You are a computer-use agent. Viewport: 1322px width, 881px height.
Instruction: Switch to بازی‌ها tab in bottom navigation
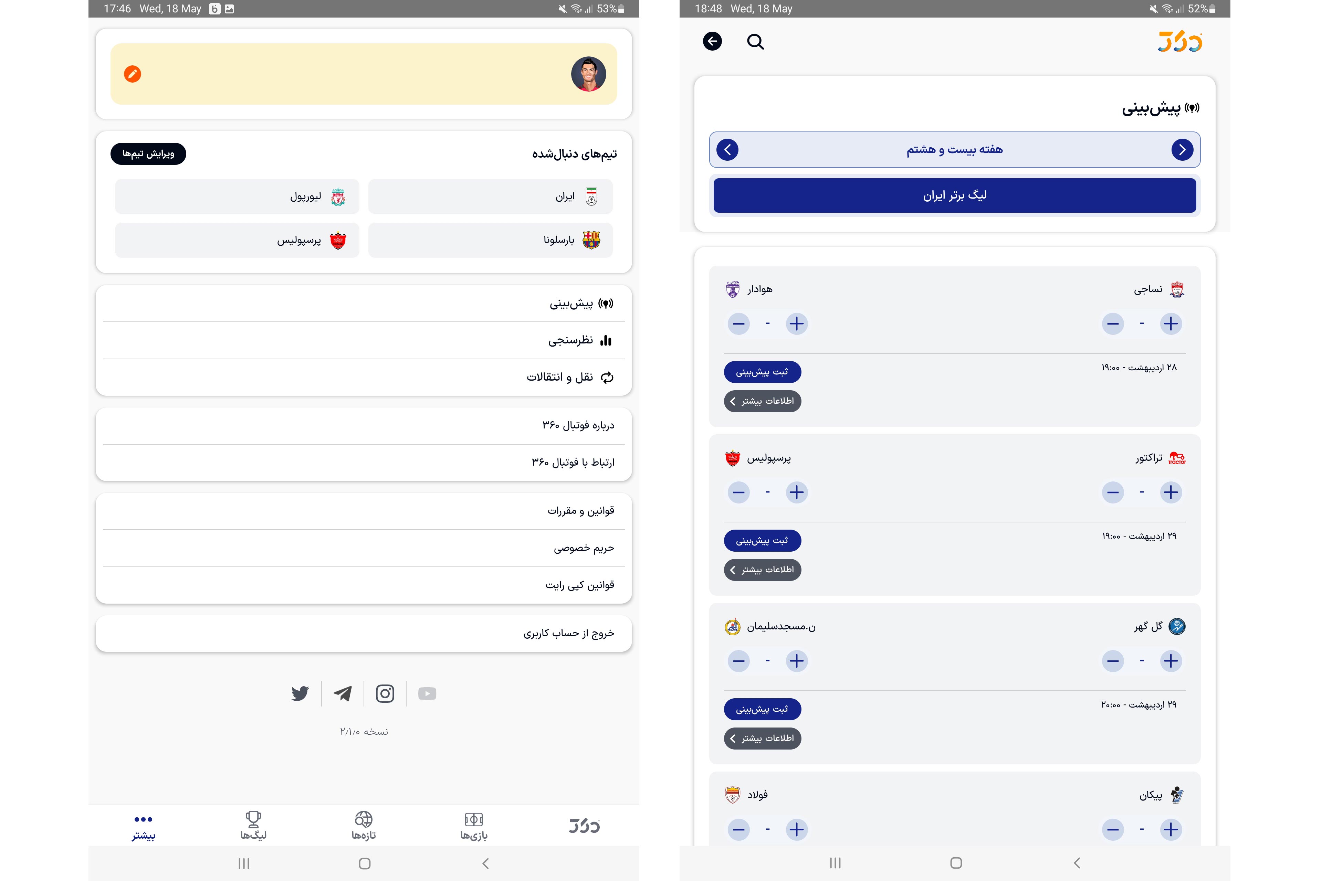[x=474, y=825]
